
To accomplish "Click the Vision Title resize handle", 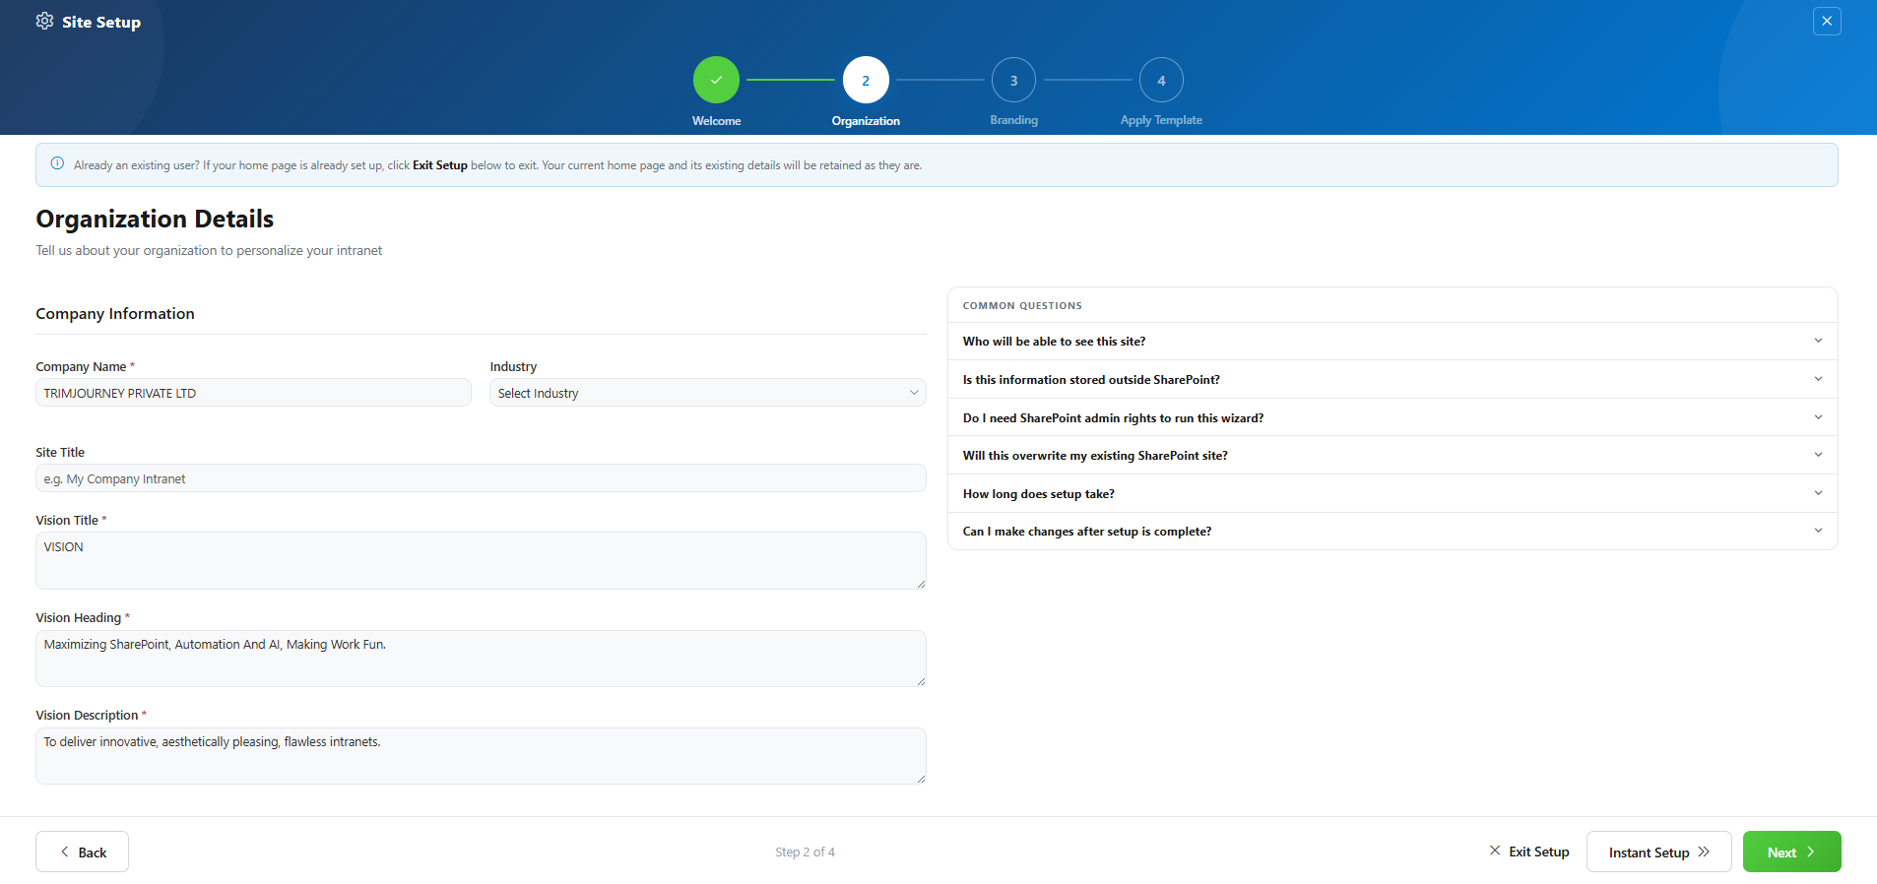I will (921, 584).
